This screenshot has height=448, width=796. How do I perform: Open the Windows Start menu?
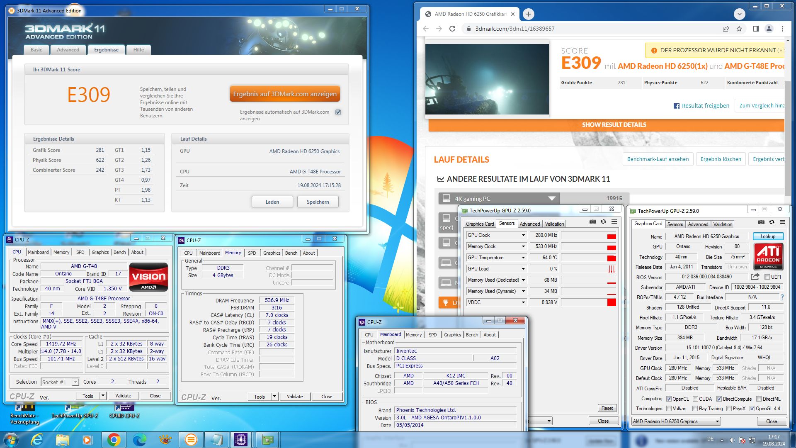11,440
